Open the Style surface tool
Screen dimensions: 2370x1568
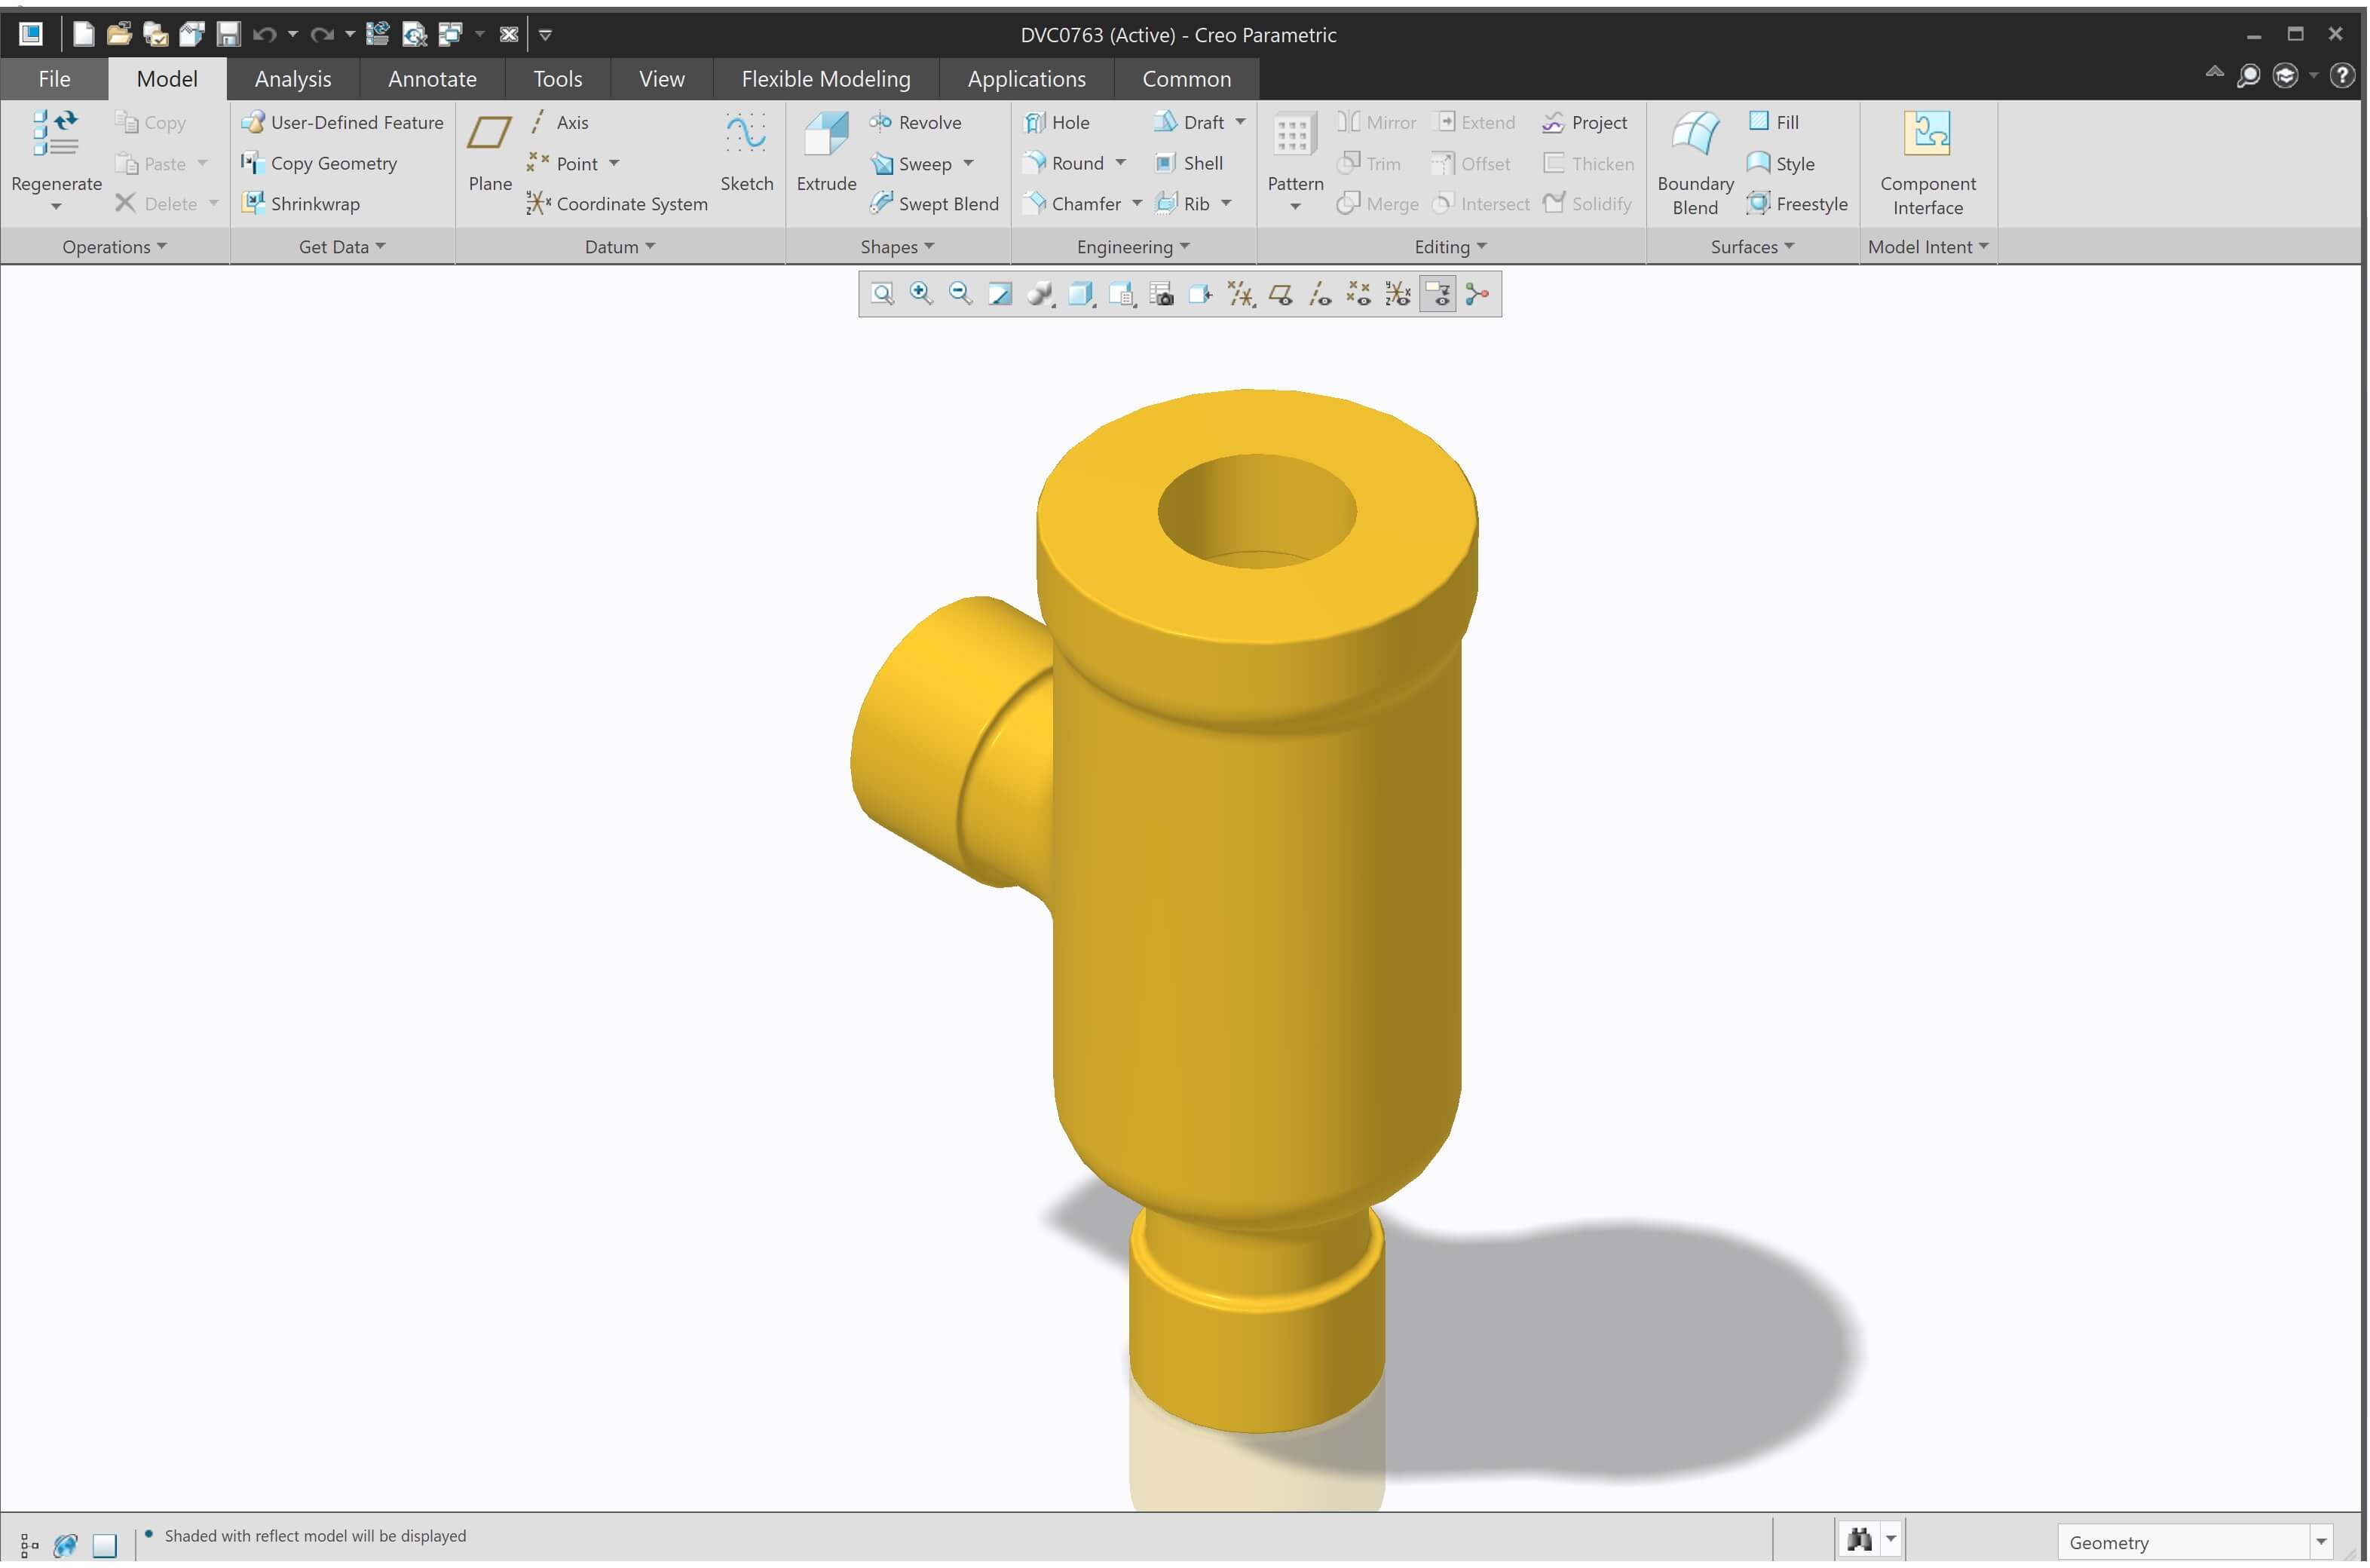click(1780, 163)
